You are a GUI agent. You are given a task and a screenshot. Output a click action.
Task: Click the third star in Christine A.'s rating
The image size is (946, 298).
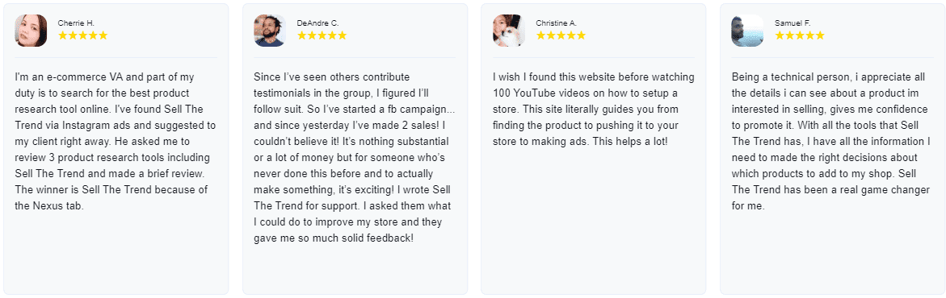(561, 35)
